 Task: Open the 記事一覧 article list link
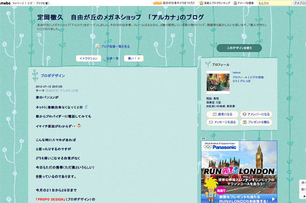(113, 58)
